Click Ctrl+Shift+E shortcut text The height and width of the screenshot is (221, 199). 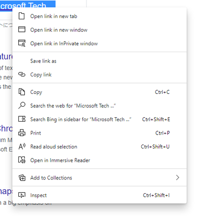(x=156, y=119)
